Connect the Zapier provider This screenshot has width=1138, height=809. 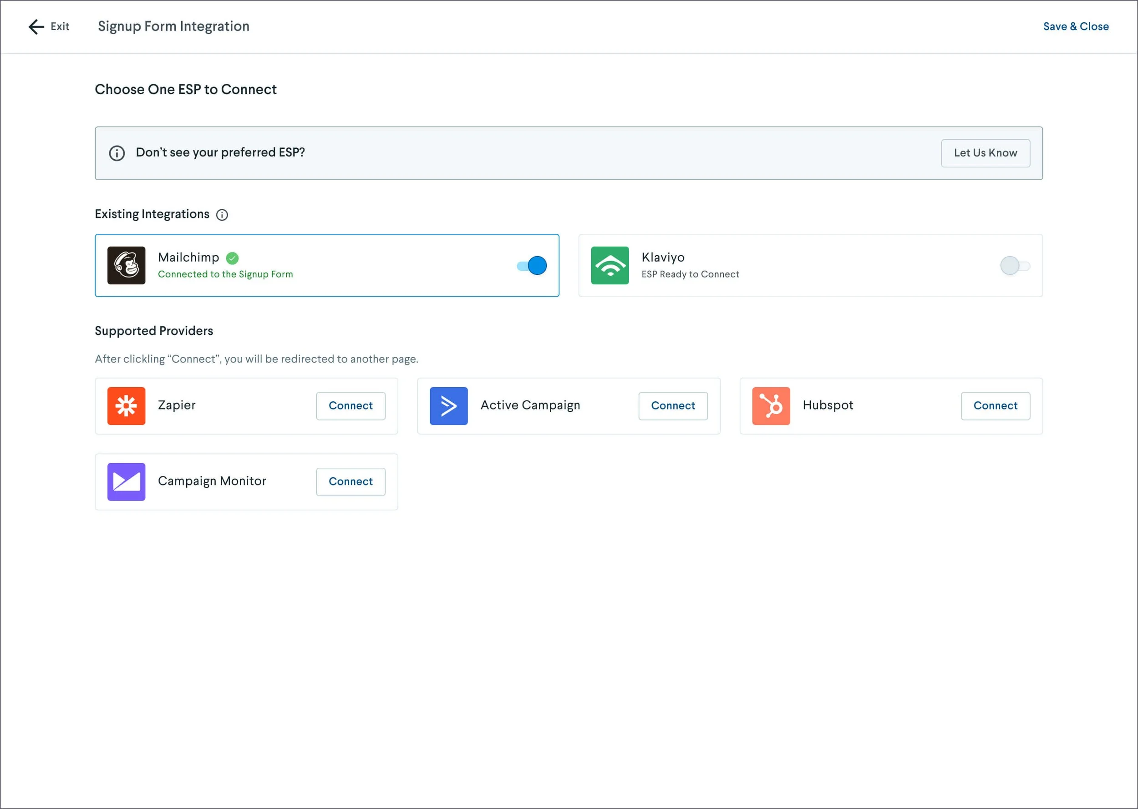[350, 406]
